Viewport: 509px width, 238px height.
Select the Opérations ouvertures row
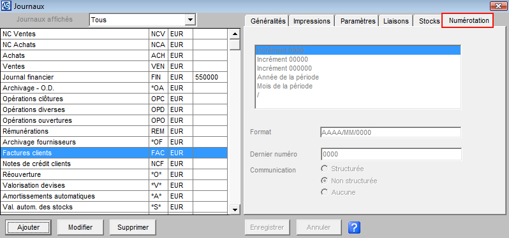click(114, 120)
